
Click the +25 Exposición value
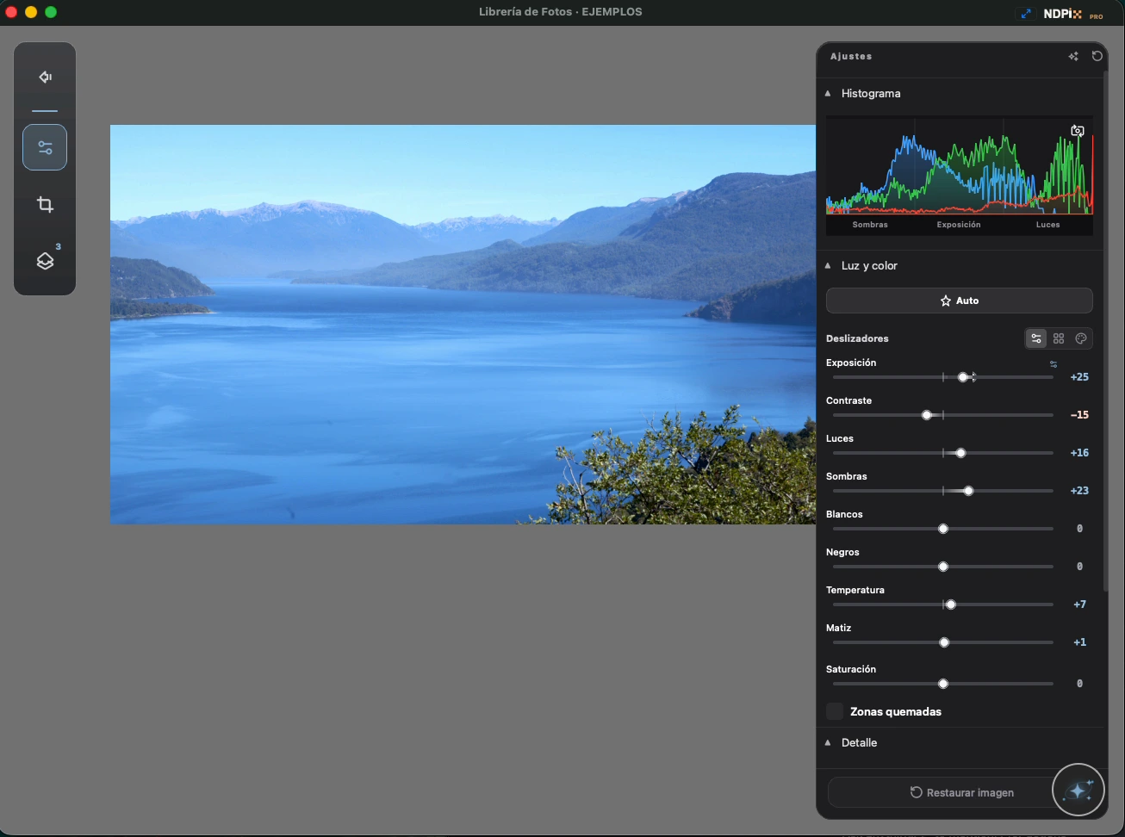[x=1079, y=377]
